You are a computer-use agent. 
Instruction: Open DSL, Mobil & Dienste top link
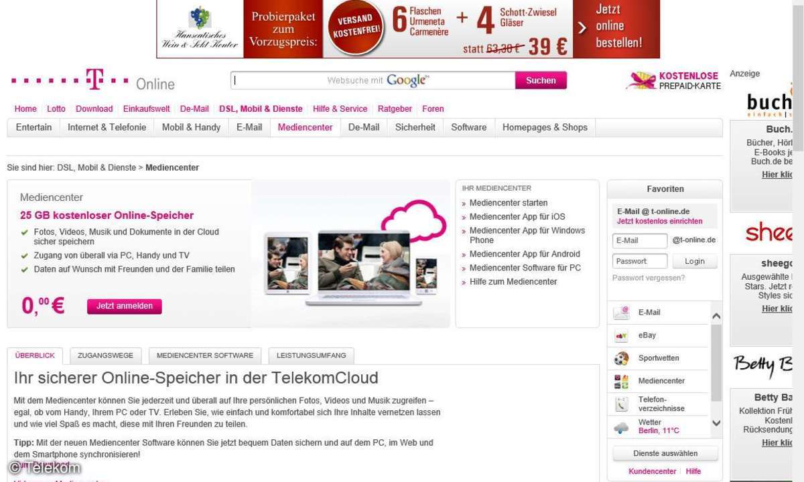(x=261, y=108)
